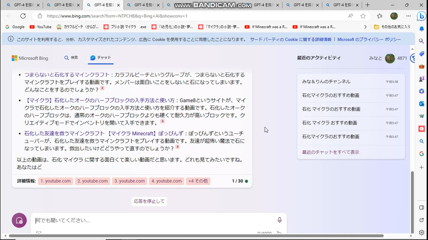The height and width of the screenshot is (240, 428).
Task: Open the YouTube bookmark
Action: pos(41,27)
